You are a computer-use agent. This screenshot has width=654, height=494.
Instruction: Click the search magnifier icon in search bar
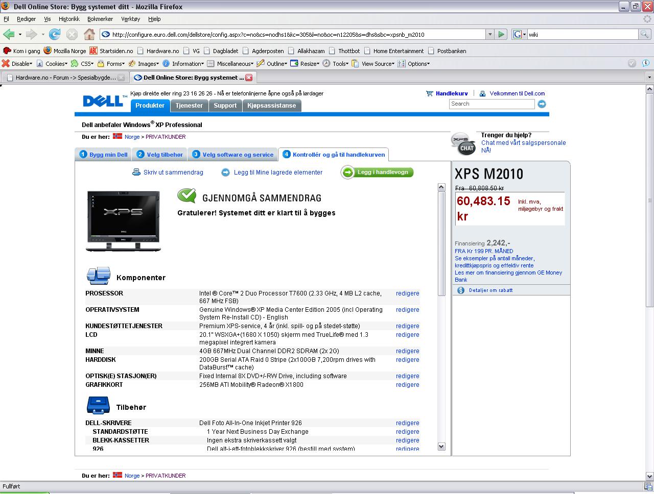[645, 34]
